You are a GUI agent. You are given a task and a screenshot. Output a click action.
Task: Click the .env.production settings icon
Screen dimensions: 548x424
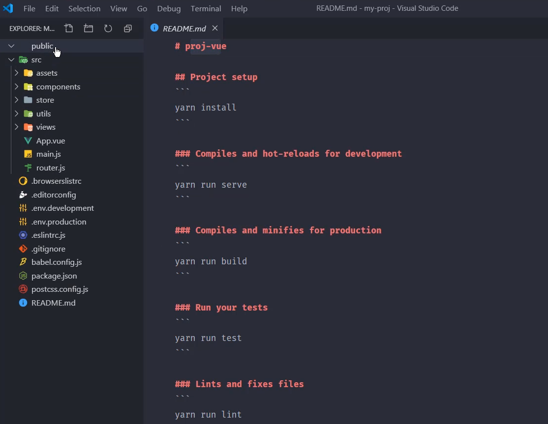tap(23, 222)
